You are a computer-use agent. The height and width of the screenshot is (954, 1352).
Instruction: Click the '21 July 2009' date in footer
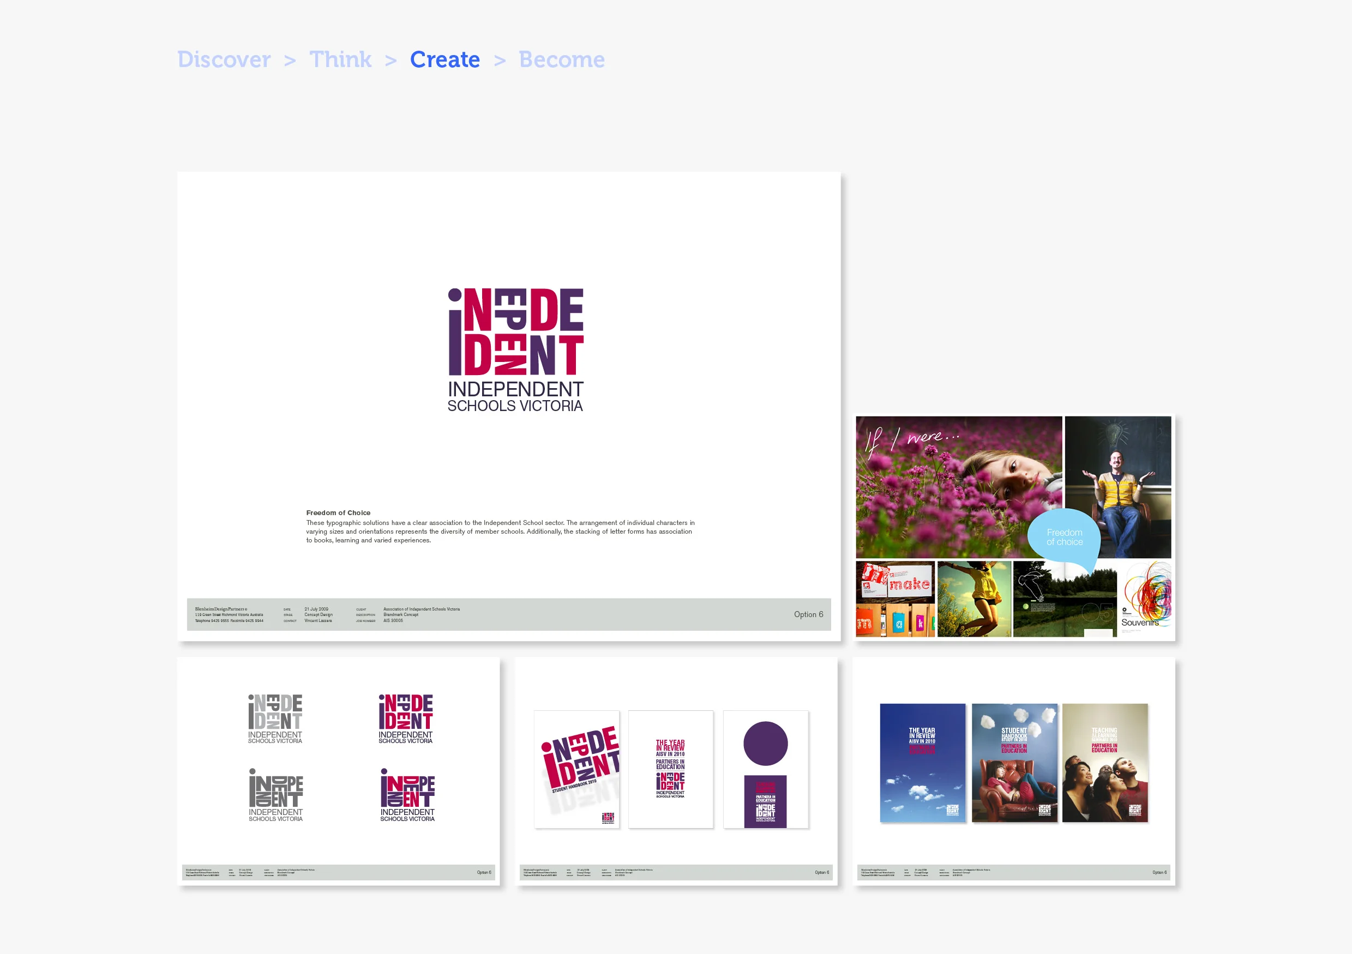tap(316, 609)
